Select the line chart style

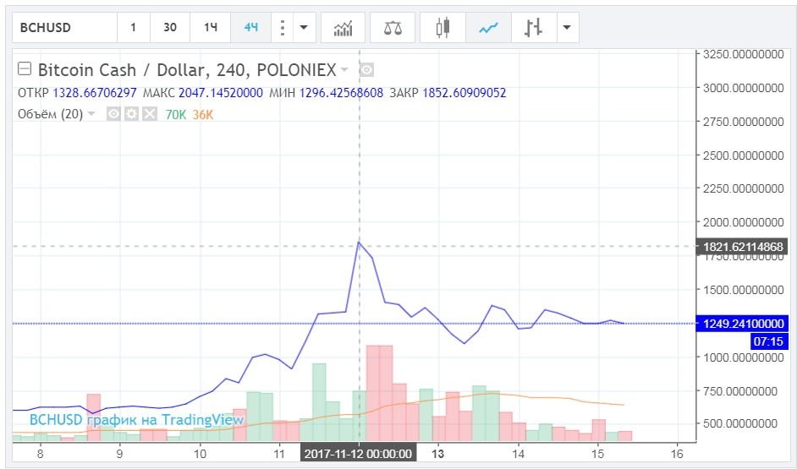488,27
